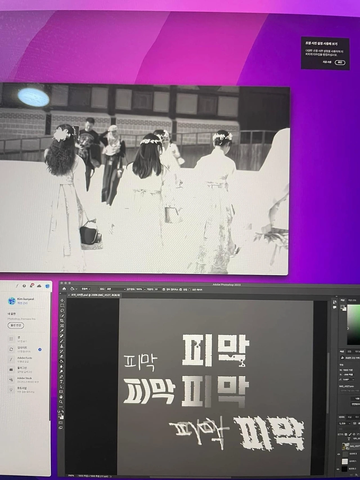Select the Rectangle shape tool

click(x=61, y=392)
